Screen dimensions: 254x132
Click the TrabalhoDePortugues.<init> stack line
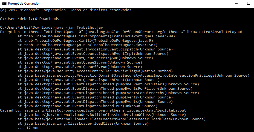[x=85, y=41]
